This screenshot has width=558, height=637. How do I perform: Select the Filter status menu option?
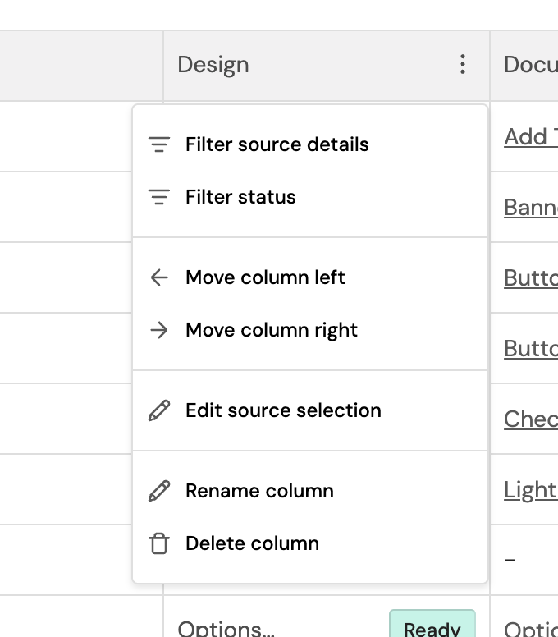point(240,198)
